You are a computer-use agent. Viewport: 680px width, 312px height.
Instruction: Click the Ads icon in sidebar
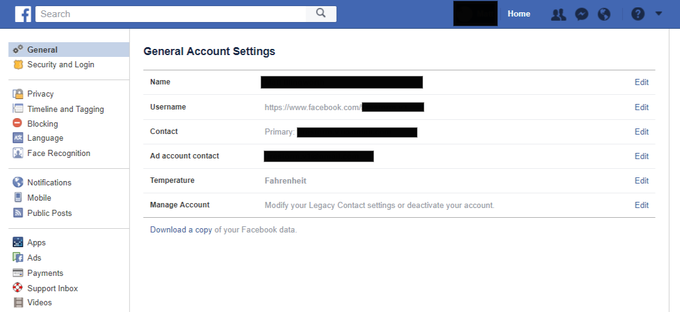coord(18,258)
